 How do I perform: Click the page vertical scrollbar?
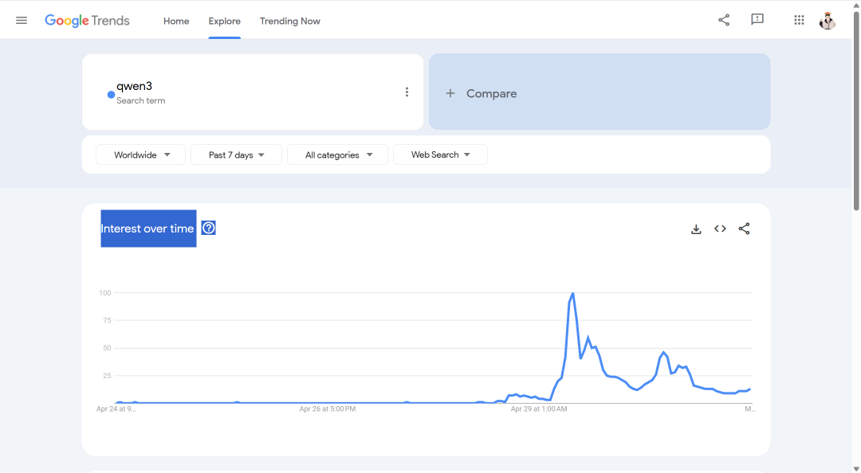tap(856, 110)
